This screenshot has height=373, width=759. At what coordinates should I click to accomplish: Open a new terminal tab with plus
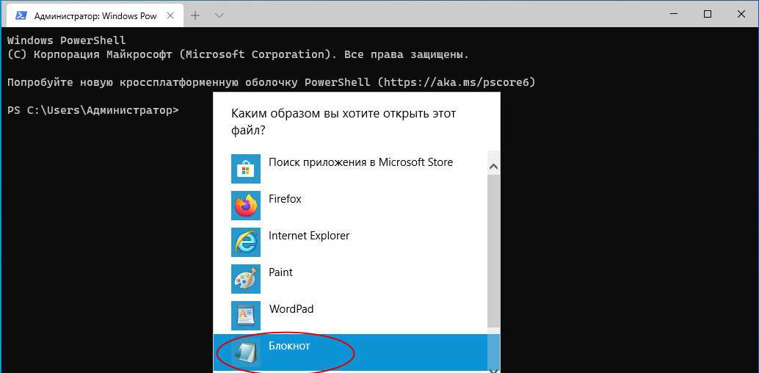pyautogui.click(x=195, y=15)
